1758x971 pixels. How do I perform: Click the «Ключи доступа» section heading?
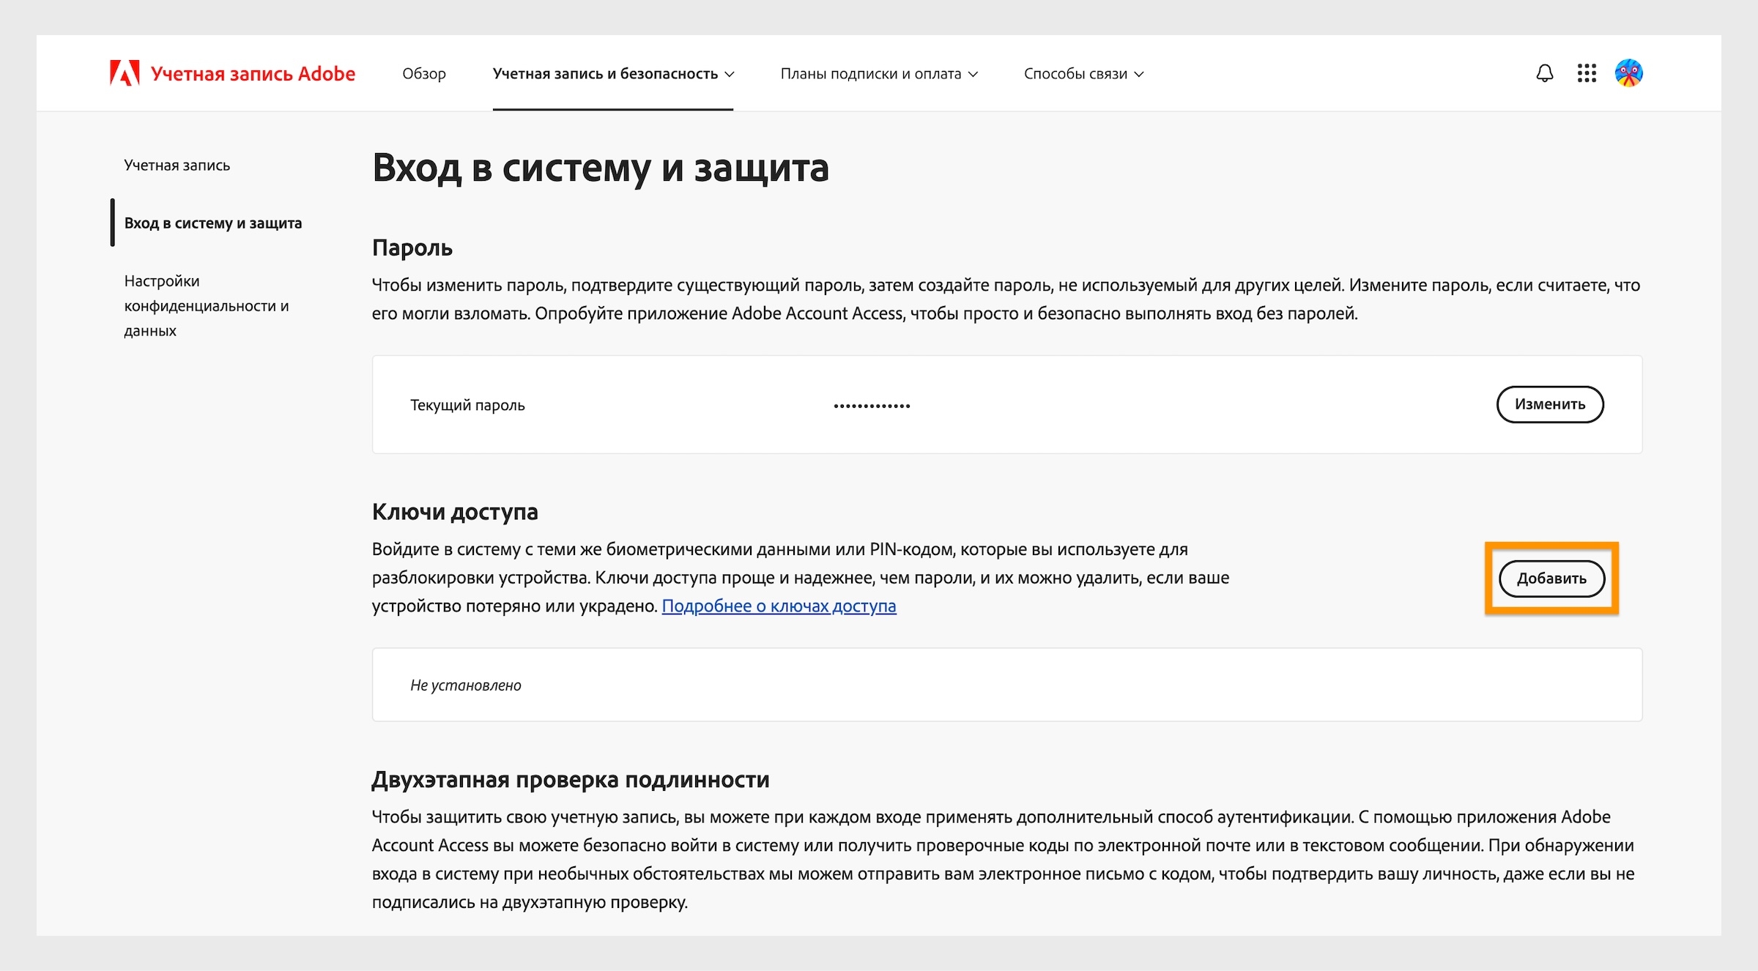(455, 513)
